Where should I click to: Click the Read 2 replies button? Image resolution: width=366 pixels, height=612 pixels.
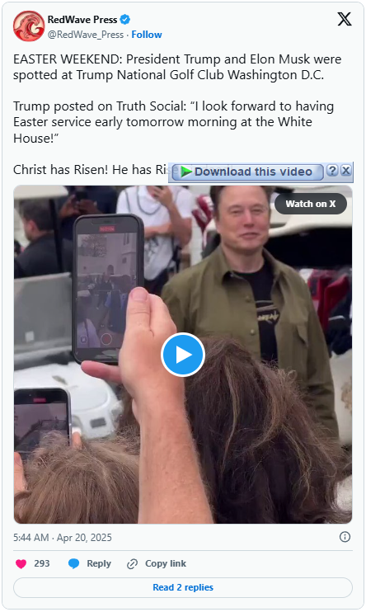(x=183, y=587)
